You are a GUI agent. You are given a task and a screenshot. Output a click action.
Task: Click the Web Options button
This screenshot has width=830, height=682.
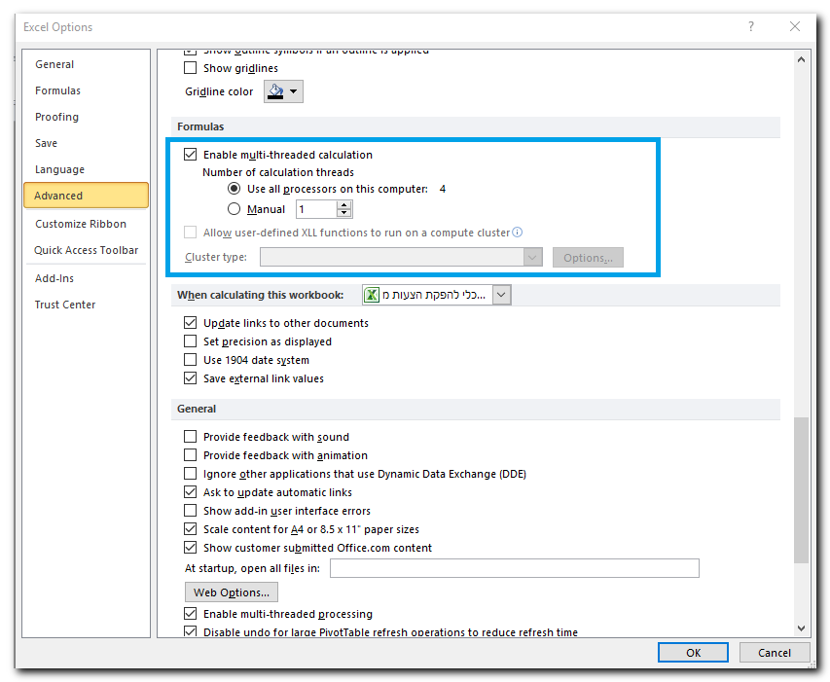[231, 592]
